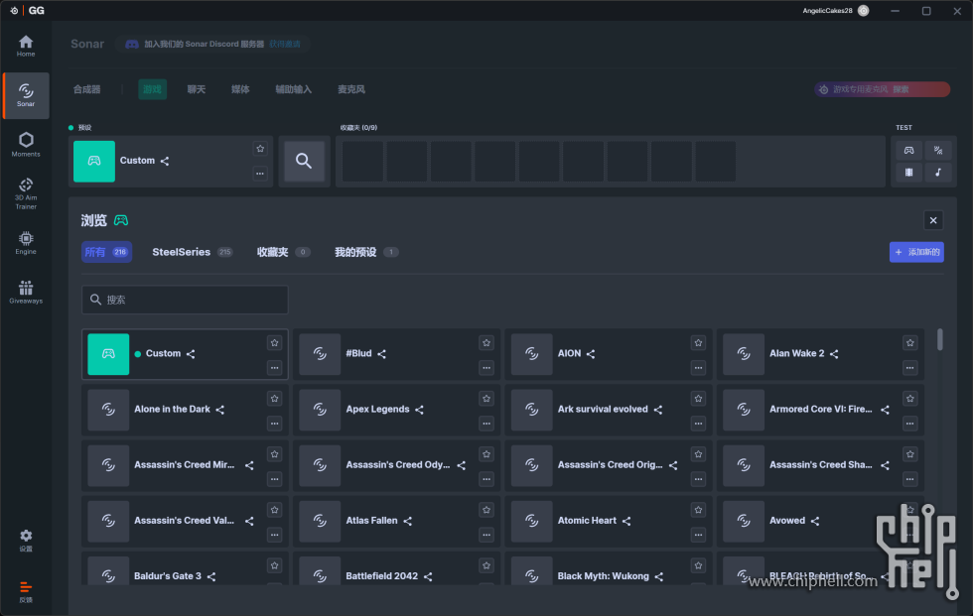This screenshot has width=973, height=616.
Task: Click the 添加新的 button
Action: coord(916,252)
